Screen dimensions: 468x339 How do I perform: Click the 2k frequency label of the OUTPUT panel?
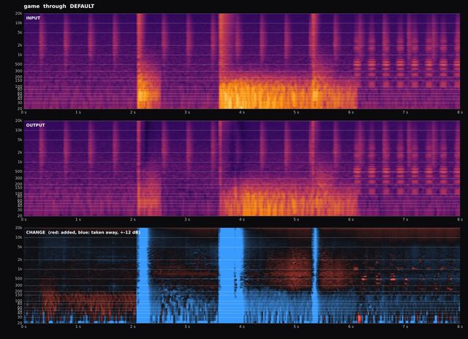pos(20,152)
